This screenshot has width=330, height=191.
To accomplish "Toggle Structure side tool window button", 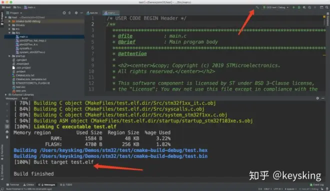I will click(2, 172).
